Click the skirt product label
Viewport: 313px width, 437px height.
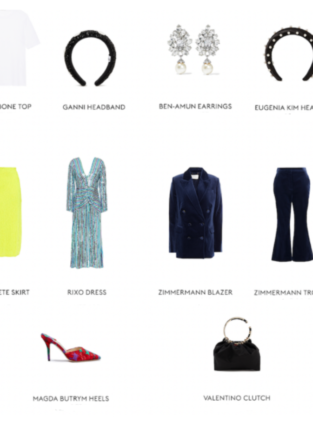click(x=15, y=292)
